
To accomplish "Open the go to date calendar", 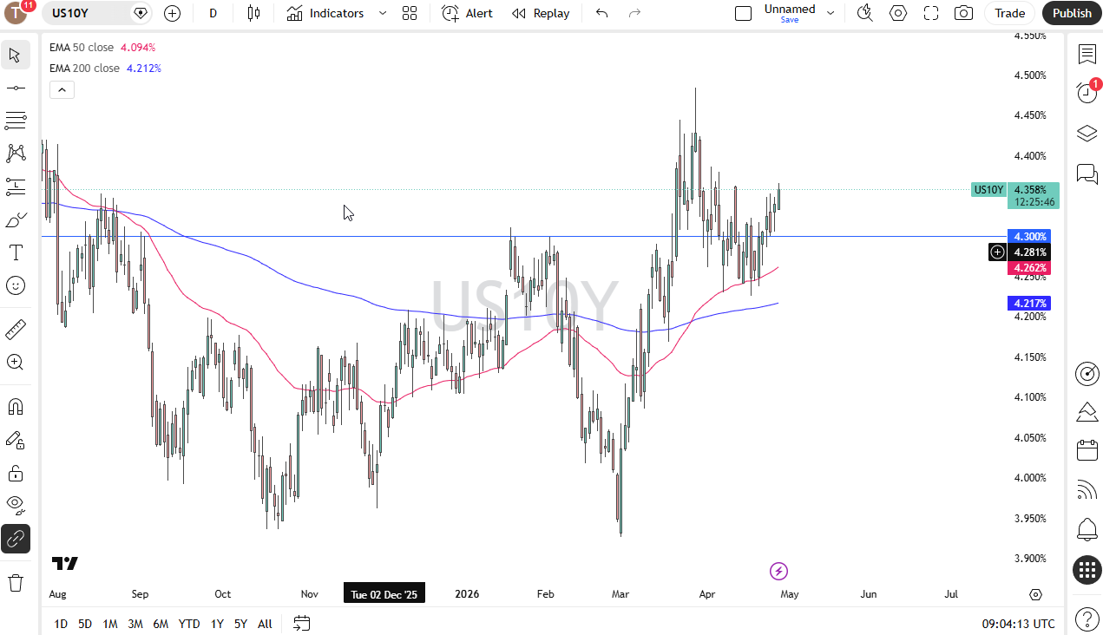I will click(302, 623).
